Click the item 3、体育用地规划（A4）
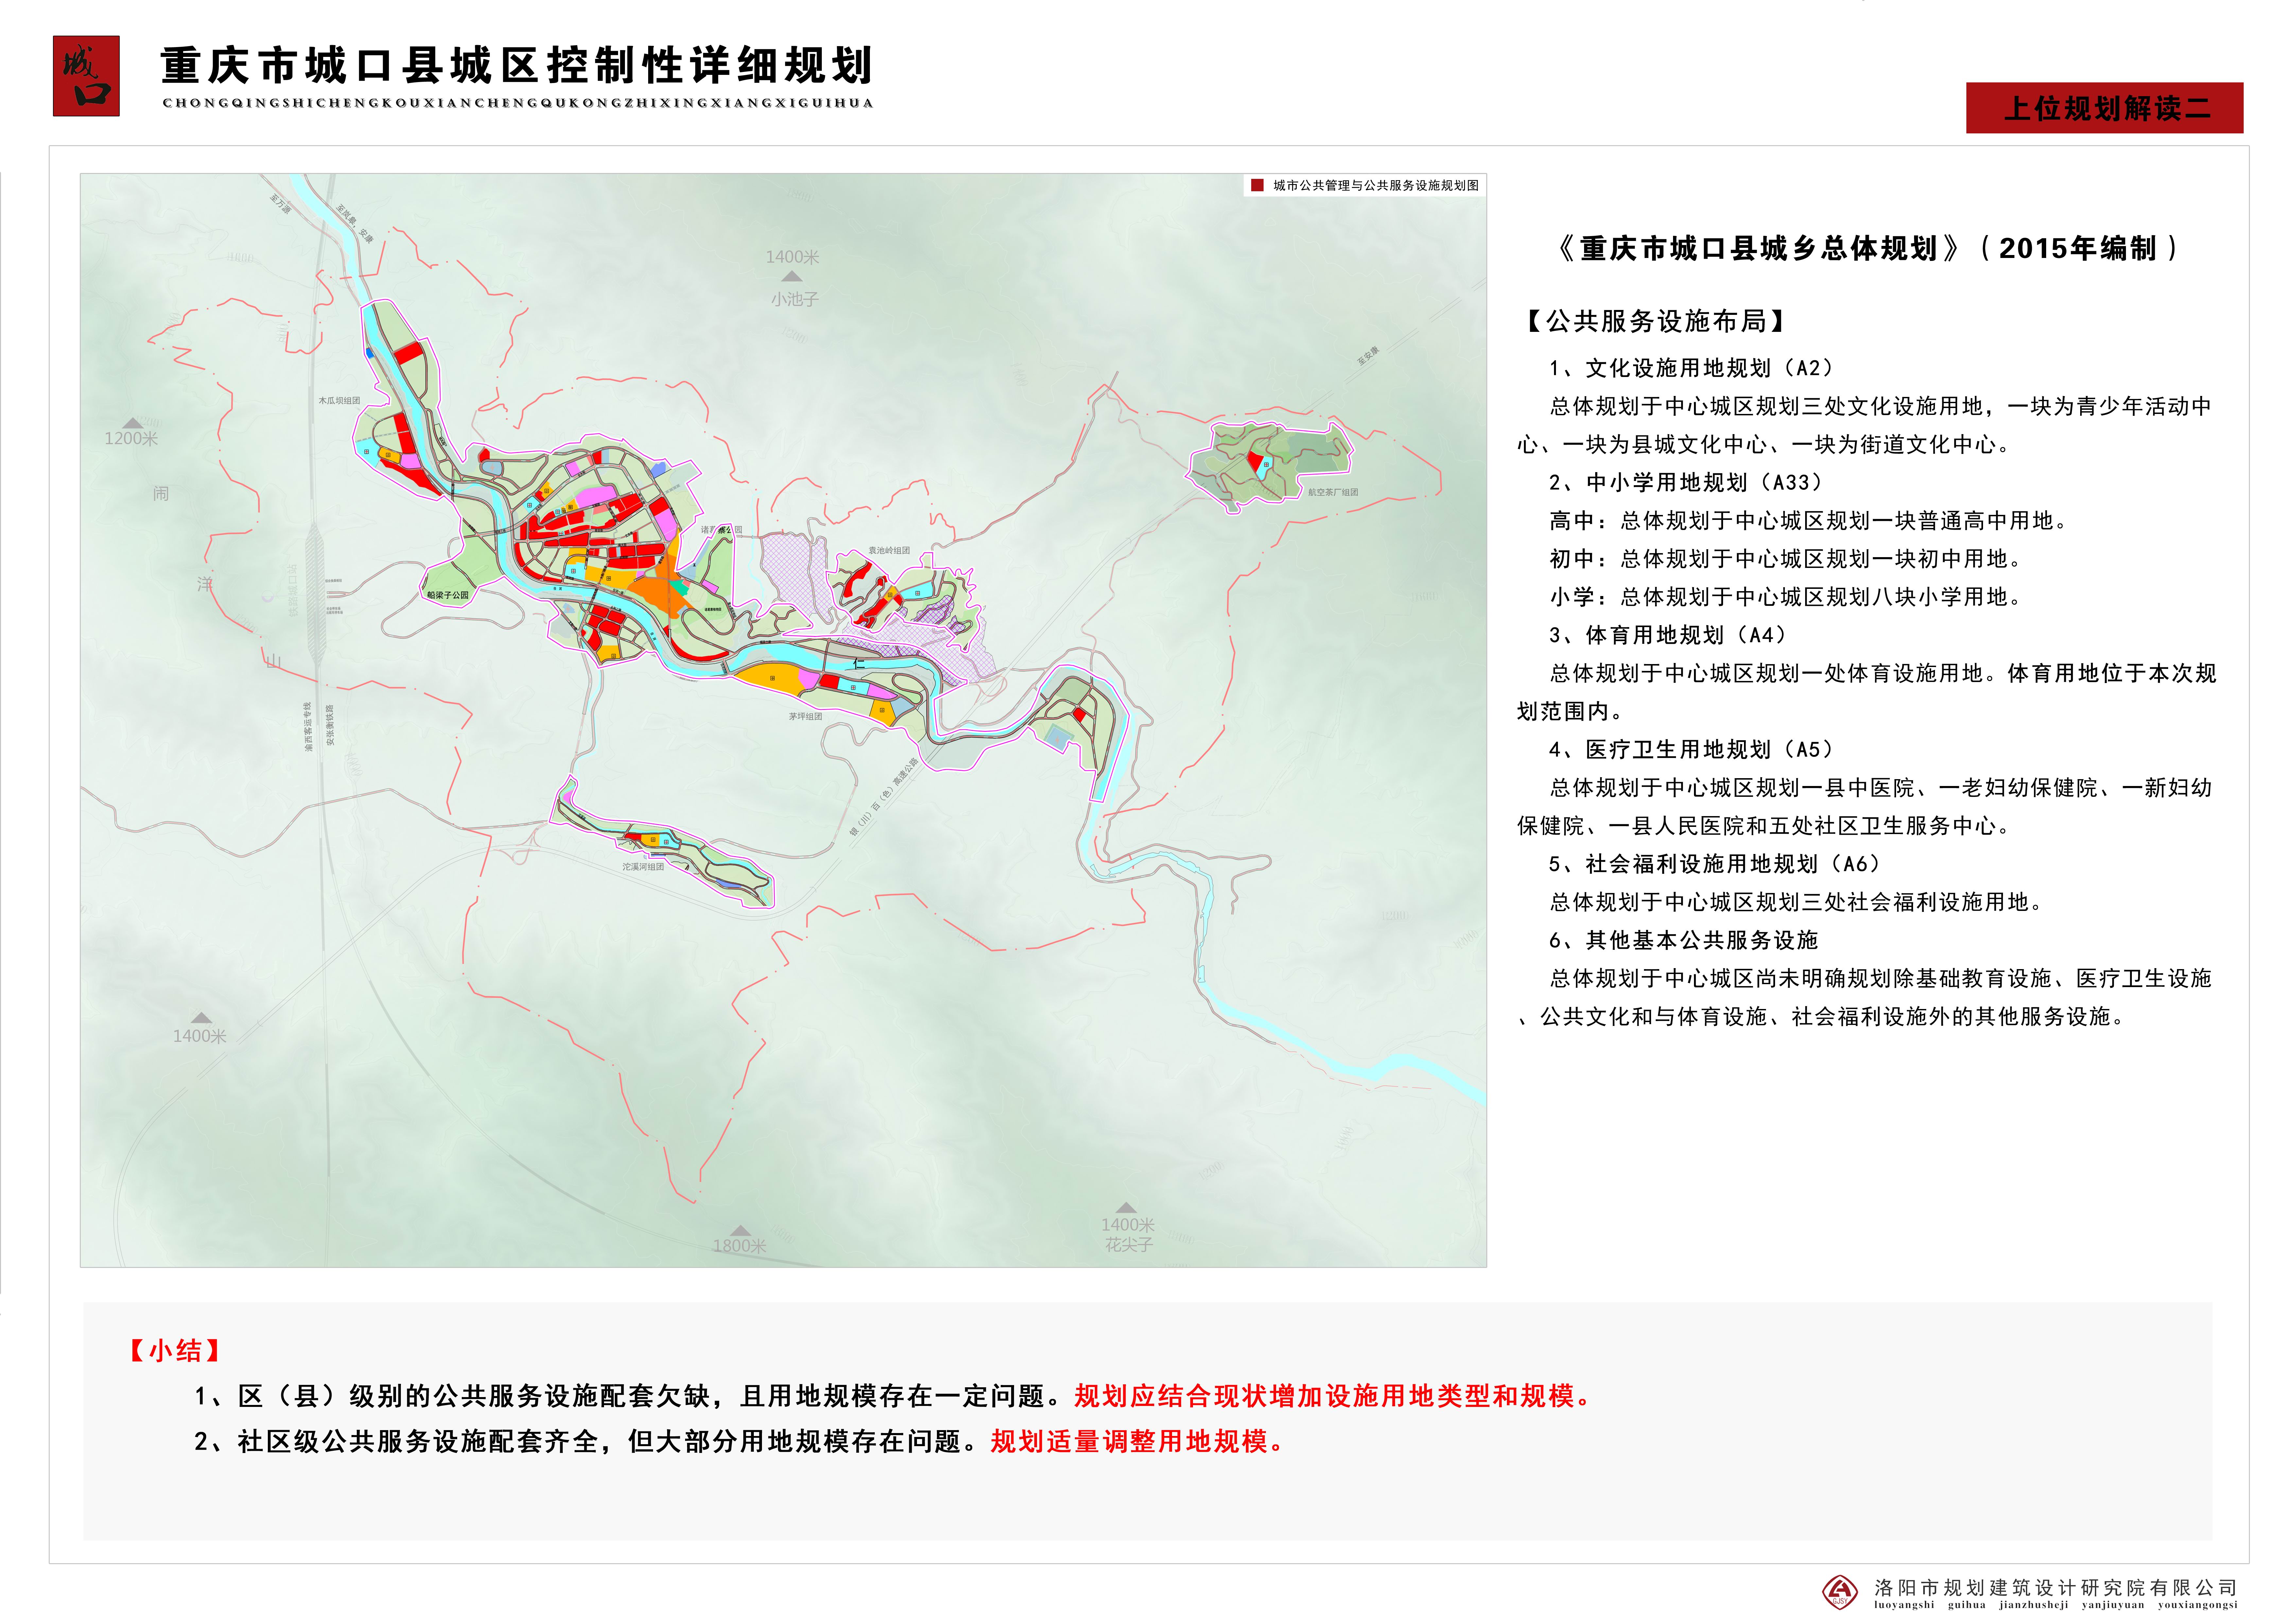2296x1624 pixels. tap(1669, 635)
